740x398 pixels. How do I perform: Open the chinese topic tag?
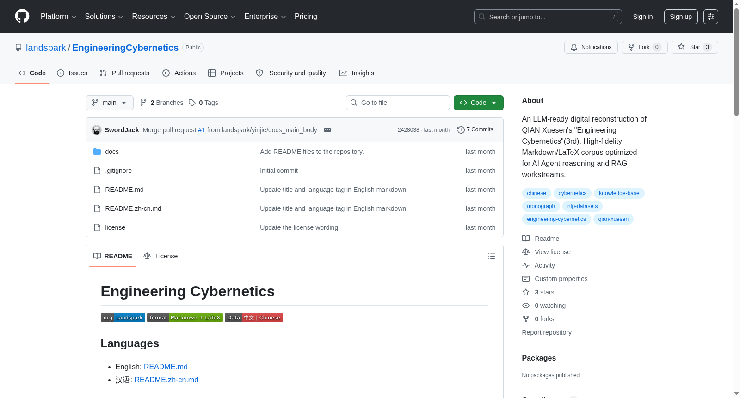[x=536, y=193]
